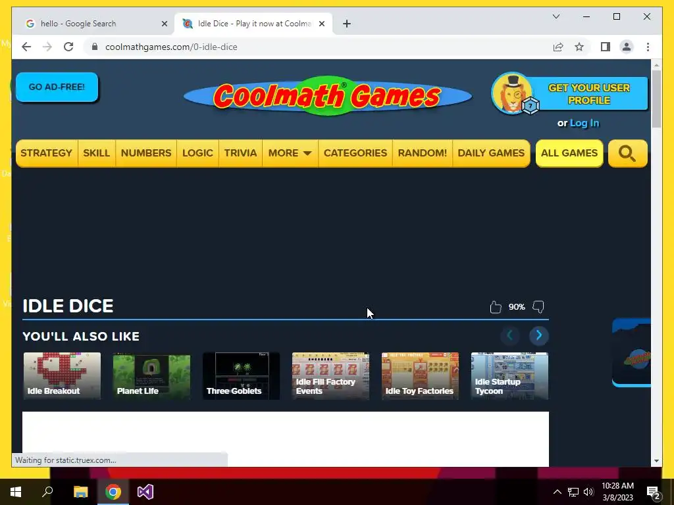Click the browser back arrow
This screenshot has height=505, width=674.
26,47
